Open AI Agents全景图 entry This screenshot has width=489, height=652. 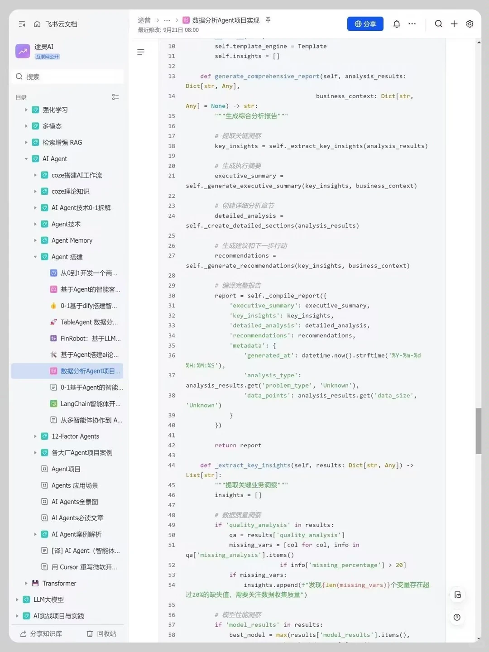point(75,502)
